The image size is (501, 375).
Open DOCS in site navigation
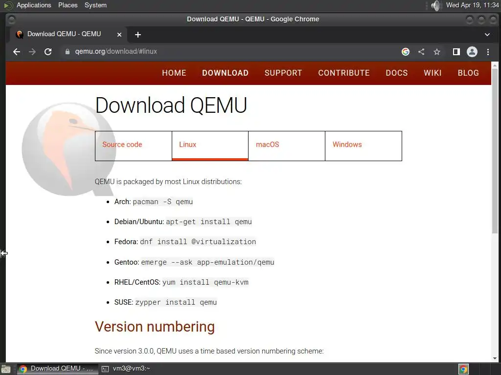tap(397, 73)
